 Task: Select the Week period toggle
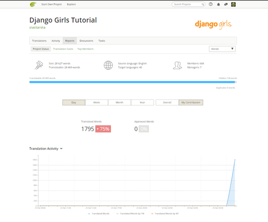pos(97,102)
